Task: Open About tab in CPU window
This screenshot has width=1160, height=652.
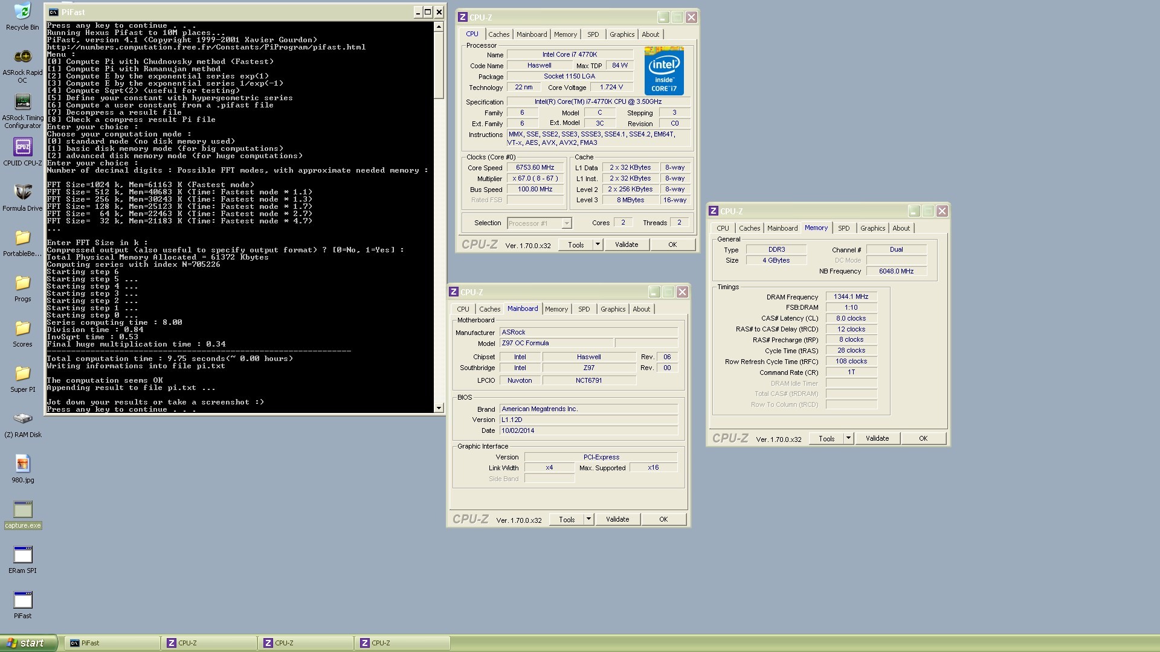Action: click(651, 34)
